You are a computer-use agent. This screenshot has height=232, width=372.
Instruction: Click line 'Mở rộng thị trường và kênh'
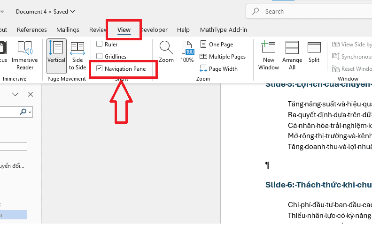[x=330, y=136]
